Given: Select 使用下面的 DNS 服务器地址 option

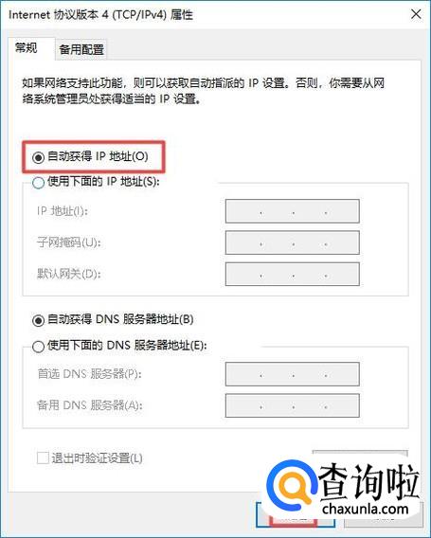Looking at the screenshot, I should (x=38, y=347).
